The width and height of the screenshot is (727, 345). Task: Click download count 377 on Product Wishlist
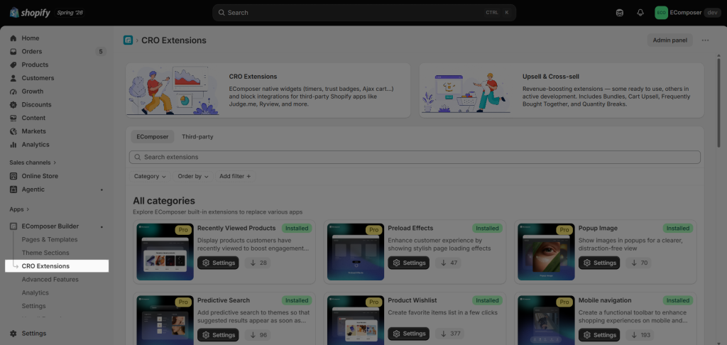(x=449, y=335)
